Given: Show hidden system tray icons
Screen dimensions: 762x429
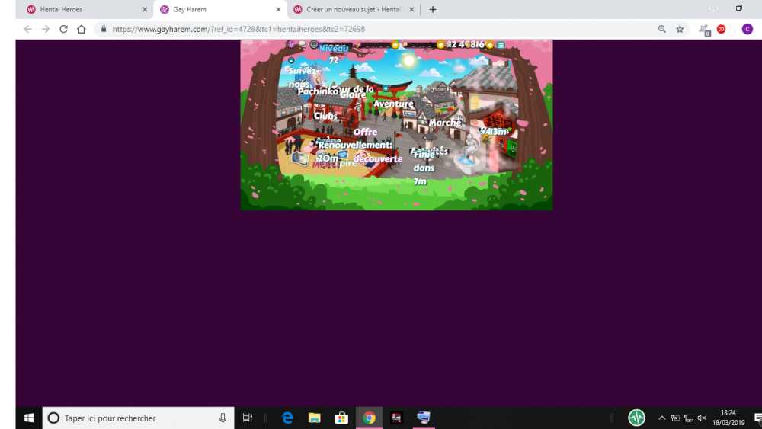Looking at the screenshot, I should 661,418.
